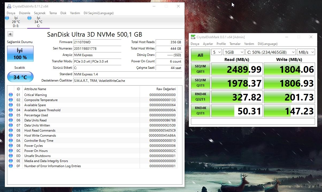This screenshot has width=322, height=192.
Task: Click the status orb for Controller Busy Time
Action: pos(11,140)
